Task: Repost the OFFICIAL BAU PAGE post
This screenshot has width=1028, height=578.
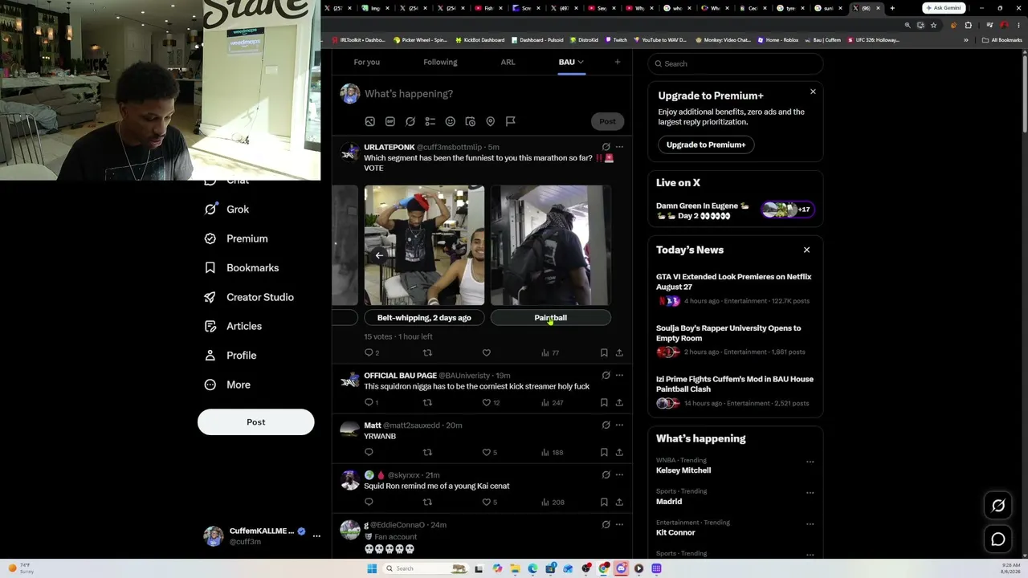Action: (427, 402)
